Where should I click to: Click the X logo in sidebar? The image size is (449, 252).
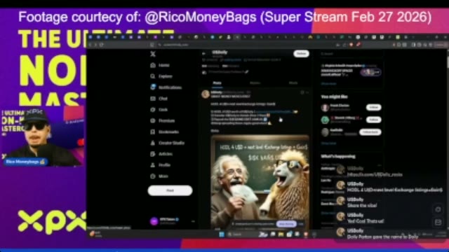153,54
